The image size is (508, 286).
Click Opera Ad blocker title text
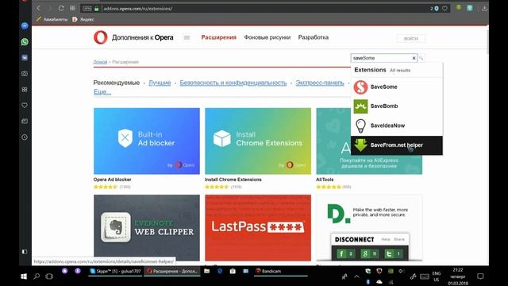[113, 180]
